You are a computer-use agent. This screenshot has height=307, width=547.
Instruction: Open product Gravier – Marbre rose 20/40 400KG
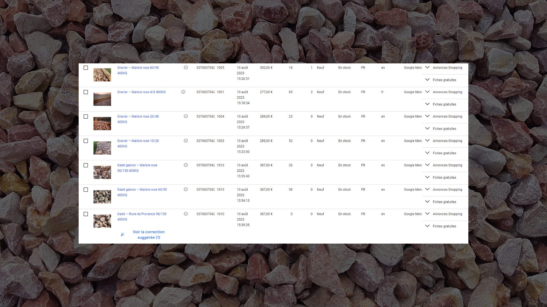coord(138,119)
